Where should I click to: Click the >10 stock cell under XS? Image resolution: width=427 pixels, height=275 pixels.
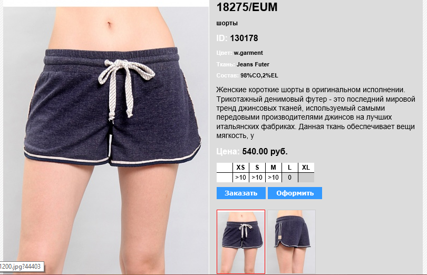click(x=241, y=178)
